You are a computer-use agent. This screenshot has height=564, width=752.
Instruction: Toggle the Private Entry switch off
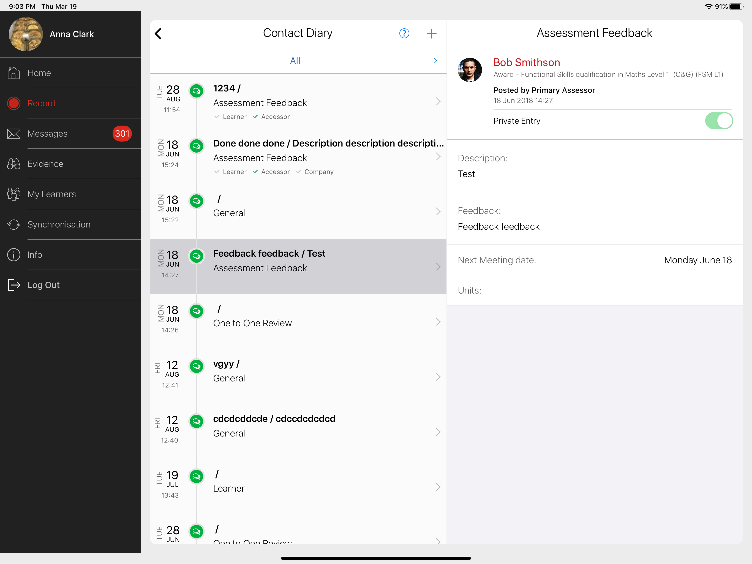pos(718,121)
